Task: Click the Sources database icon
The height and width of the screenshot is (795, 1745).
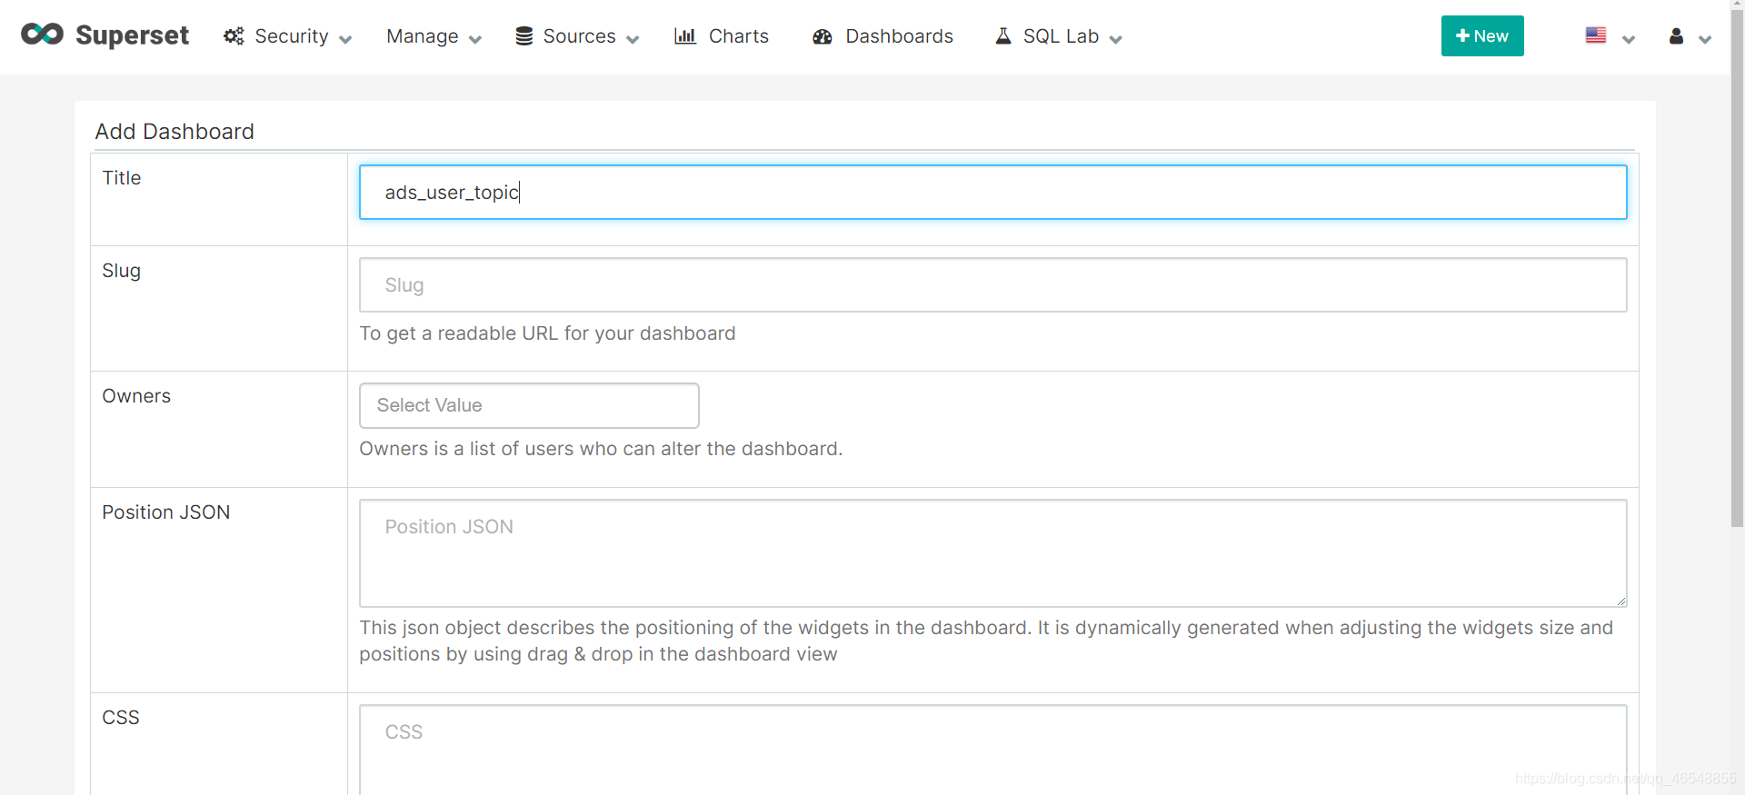Action: pos(524,36)
